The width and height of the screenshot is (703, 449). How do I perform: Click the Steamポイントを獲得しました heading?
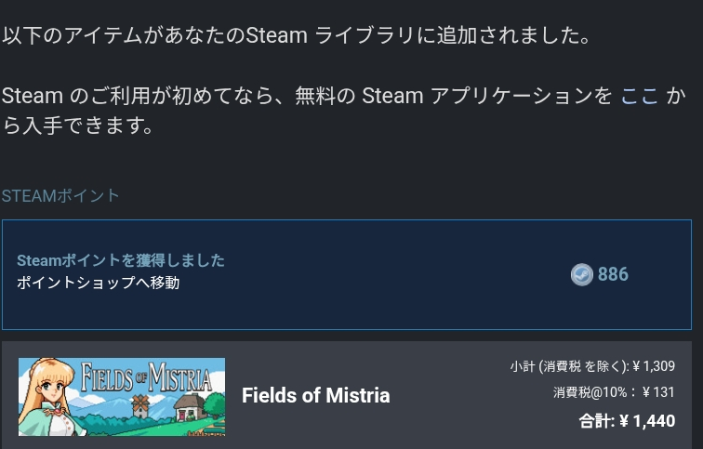(121, 260)
